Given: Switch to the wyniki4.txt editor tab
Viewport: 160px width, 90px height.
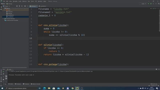Looking at the screenshot, I should [x=43, y=6].
